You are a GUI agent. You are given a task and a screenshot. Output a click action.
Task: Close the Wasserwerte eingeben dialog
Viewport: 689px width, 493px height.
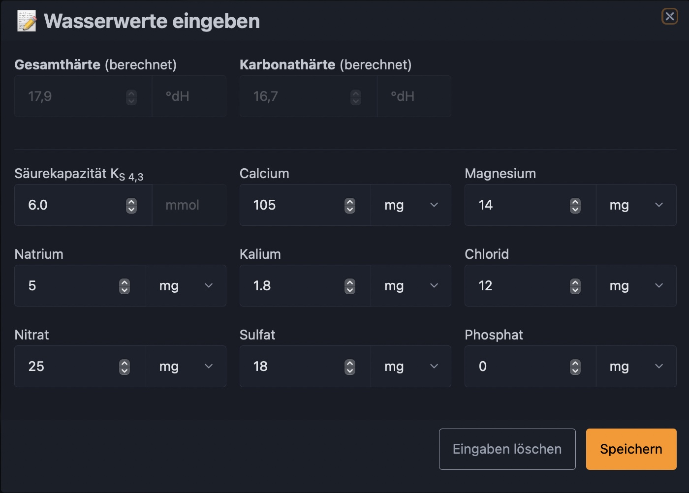point(669,17)
